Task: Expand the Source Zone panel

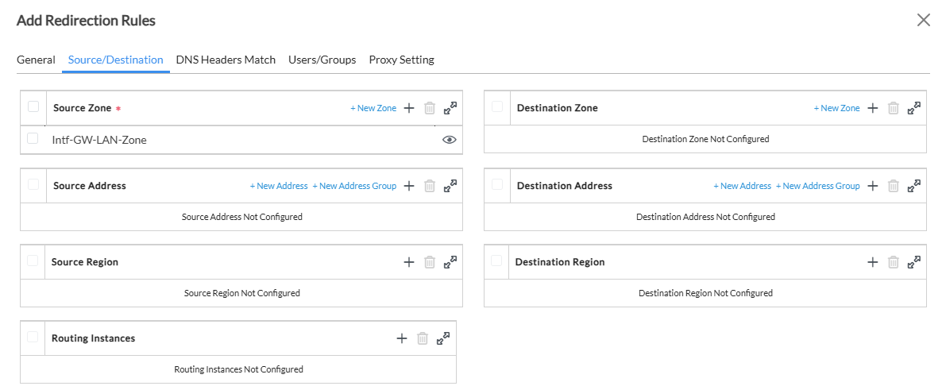Action: tap(450, 107)
